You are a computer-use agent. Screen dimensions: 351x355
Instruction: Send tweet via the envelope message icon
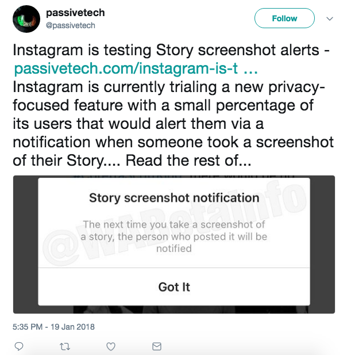tap(157, 346)
